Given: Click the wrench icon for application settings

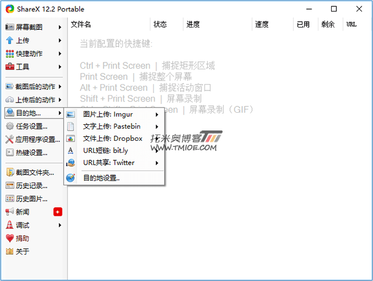Looking at the screenshot, I should coord(9,139).
